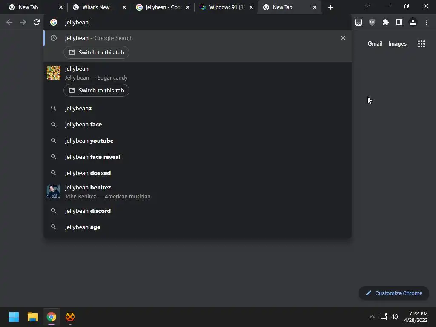Open the Windows Start menu

(x=14, y=317)
